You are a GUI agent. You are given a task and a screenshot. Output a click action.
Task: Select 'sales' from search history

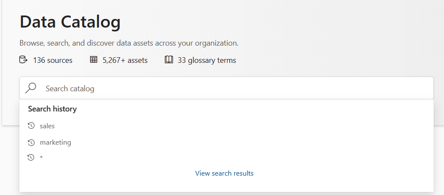click(47, 126)
